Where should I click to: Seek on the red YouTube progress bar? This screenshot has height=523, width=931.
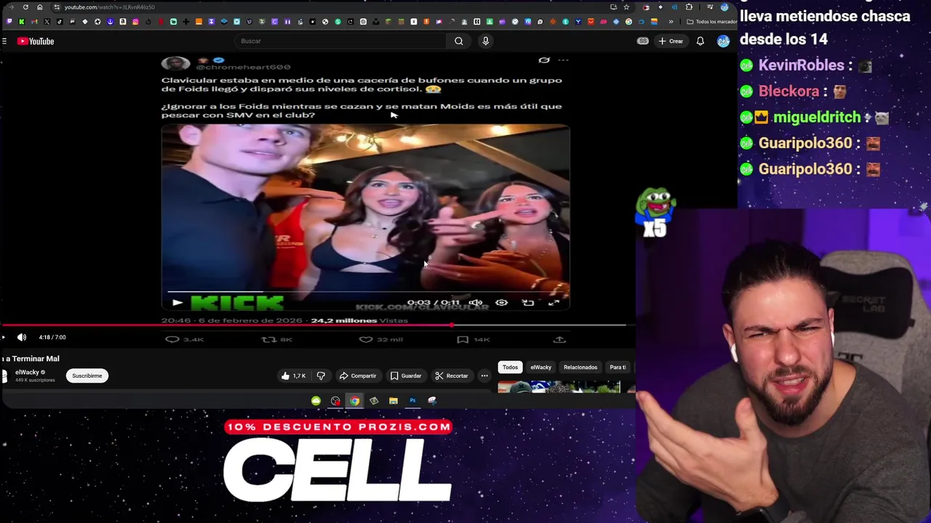click(x=313, y=325)
